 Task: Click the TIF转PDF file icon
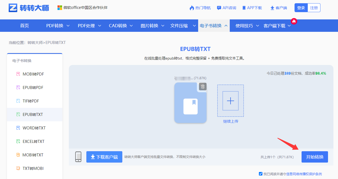click(x=18, y=101)
